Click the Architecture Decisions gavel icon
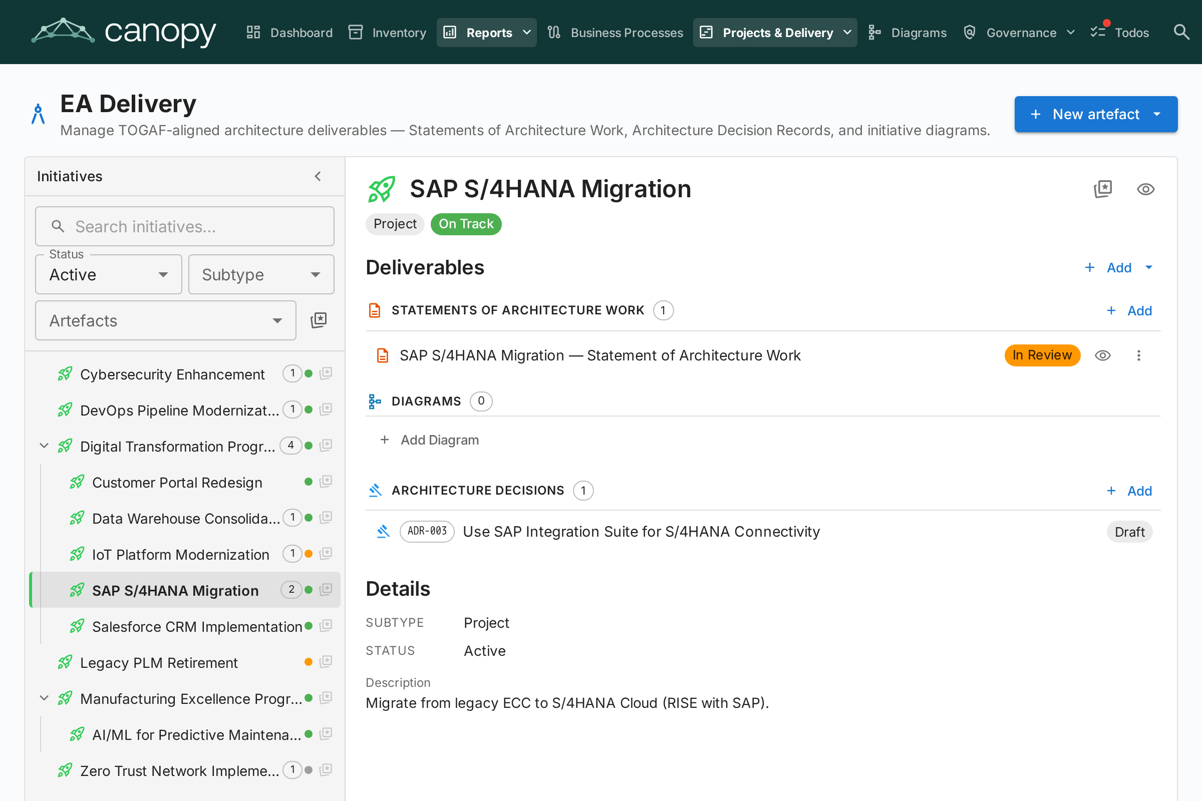 coord(375,491)
